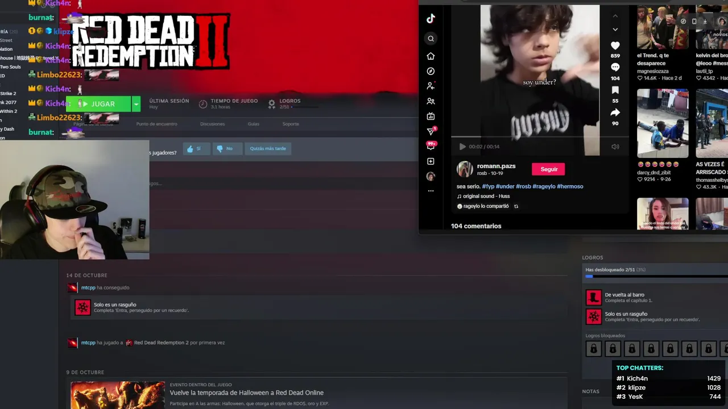Image resolution: width=728 pixels, height=409 pixels.
Task: Open the darcy_dnd_zibit video thumbnail
Action: pyautogui.click(x=663, y=123)
